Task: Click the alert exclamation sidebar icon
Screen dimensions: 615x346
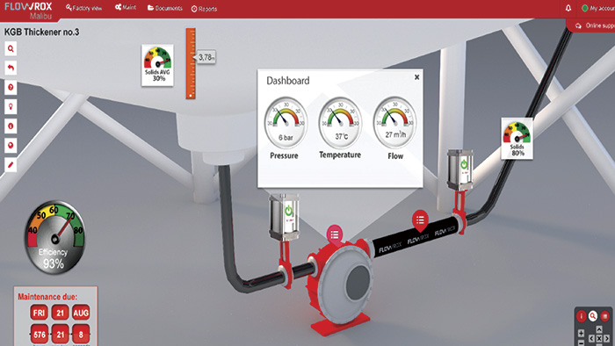Action: (x=11, y=126)
